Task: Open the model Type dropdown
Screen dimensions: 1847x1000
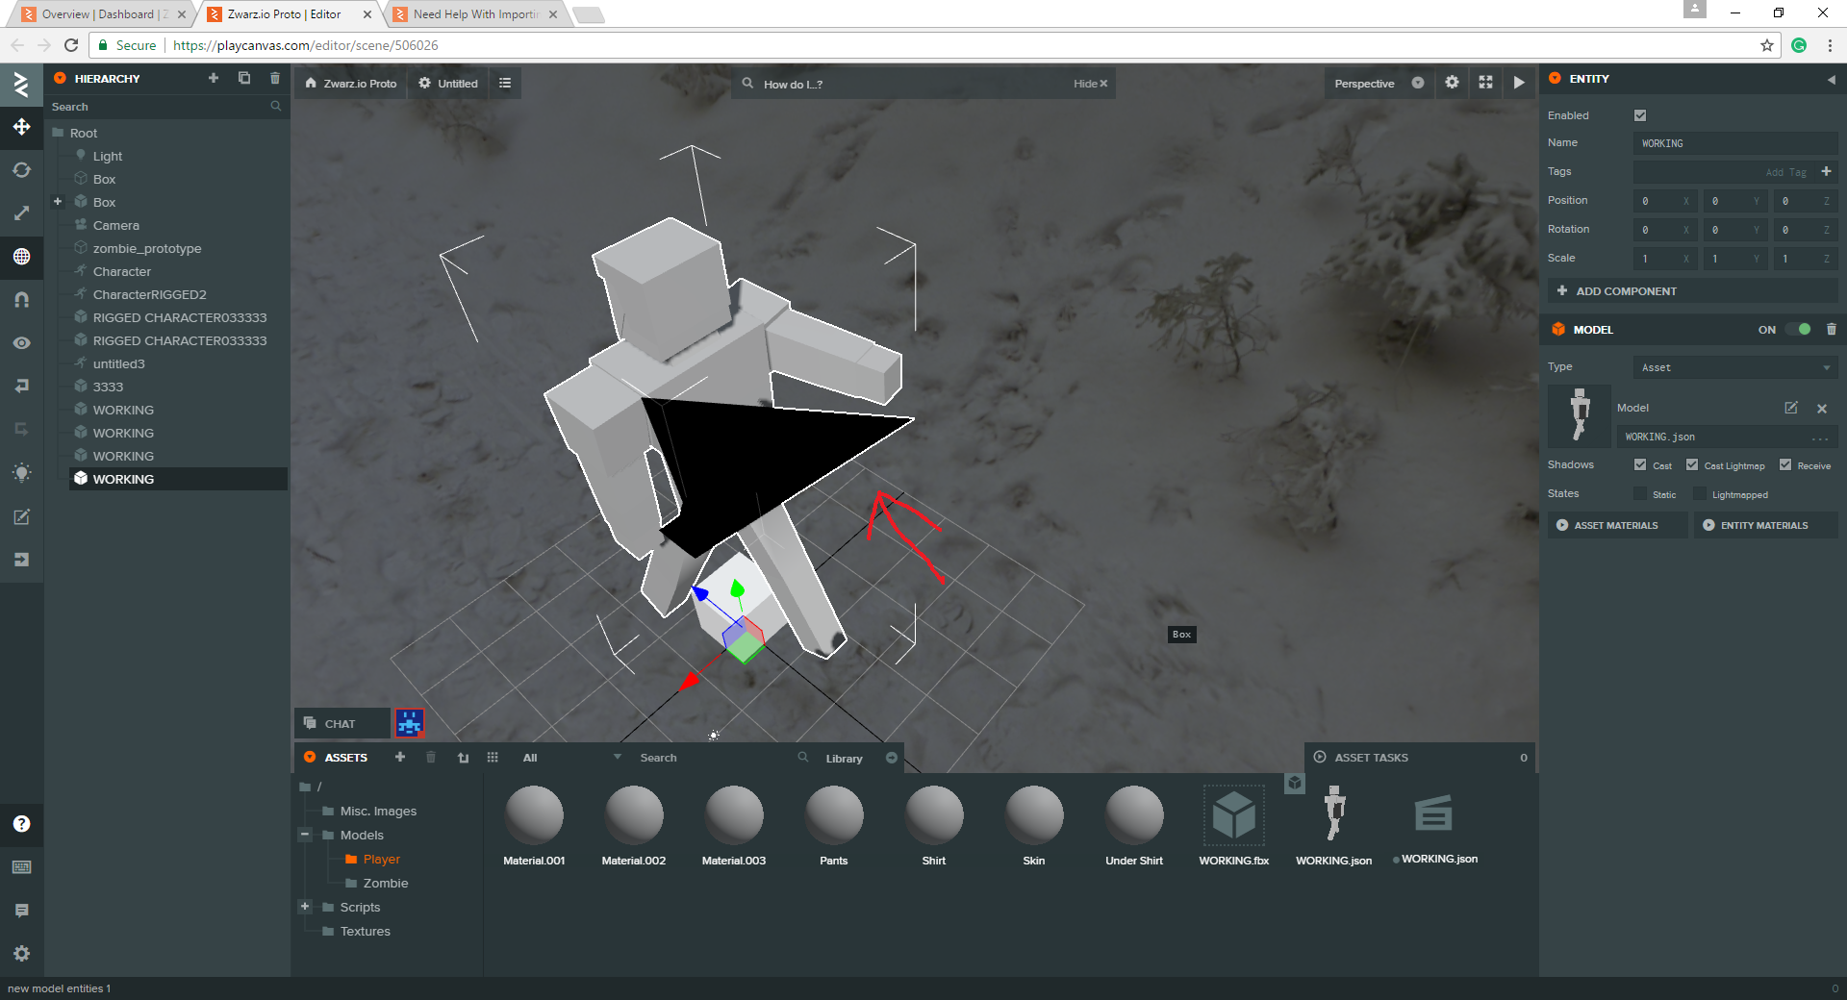Action: point(1734,367)
